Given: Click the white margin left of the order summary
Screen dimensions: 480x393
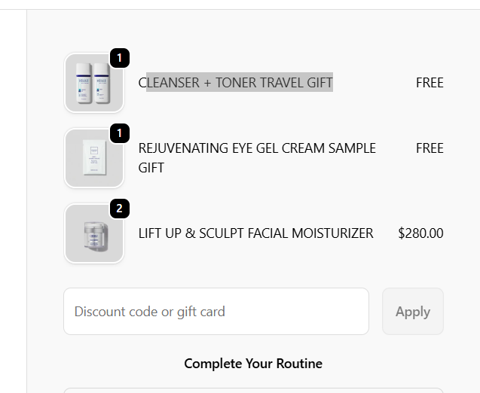Looking at the screenshot, I should tap(13, 196).
